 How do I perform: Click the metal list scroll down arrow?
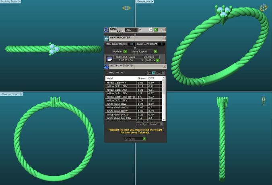164,120
